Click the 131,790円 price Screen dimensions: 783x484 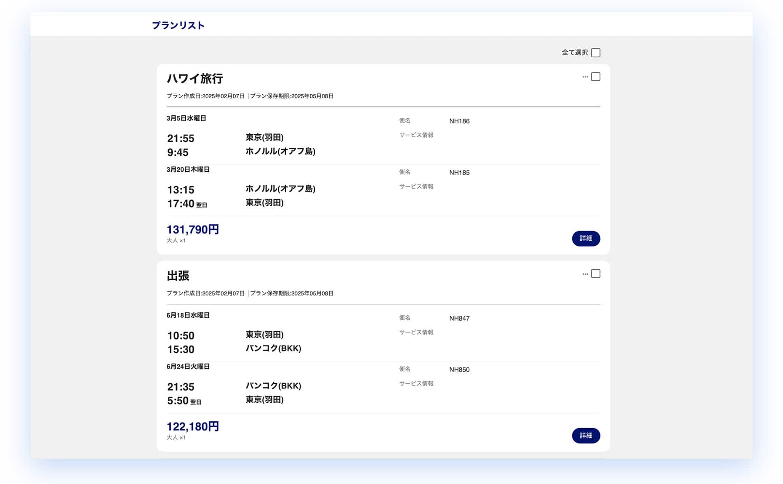192,229
